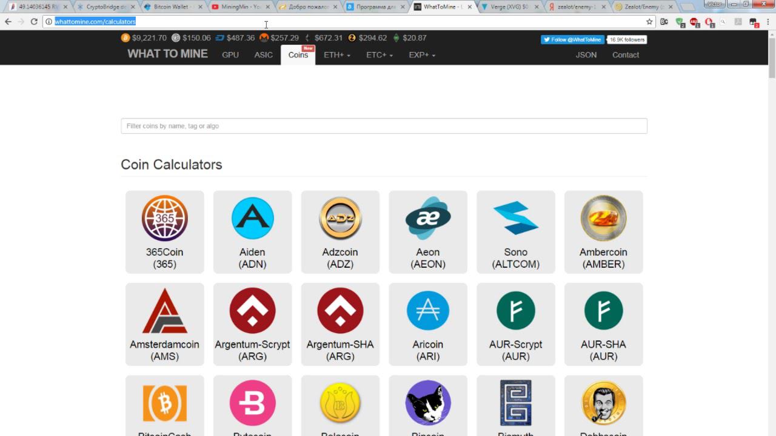Image resolution: width=776 pixels, height=436 pixels.
Task: Click the Ambercoin (AMBER) name label
Action: pyautogui.click(x=603, y=258)
